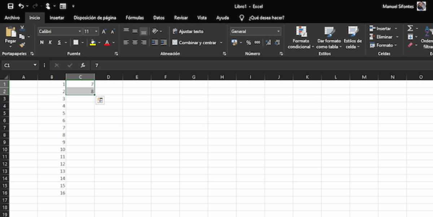The width and height of the screenshot is (433, 217).
Task: Open the red font color A swatch
Action: (108, 42)
